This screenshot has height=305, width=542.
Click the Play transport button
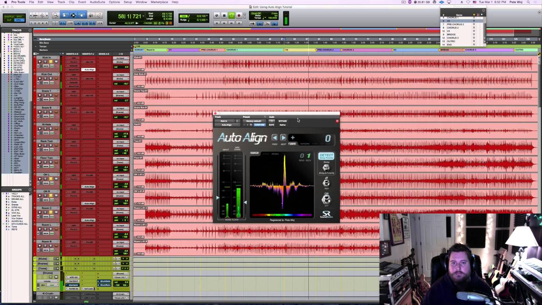[232, 16]
